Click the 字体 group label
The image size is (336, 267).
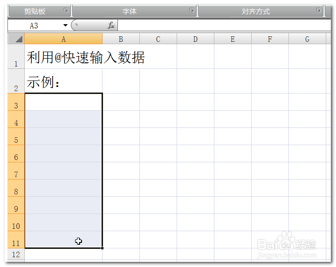[x=130, y=11]
